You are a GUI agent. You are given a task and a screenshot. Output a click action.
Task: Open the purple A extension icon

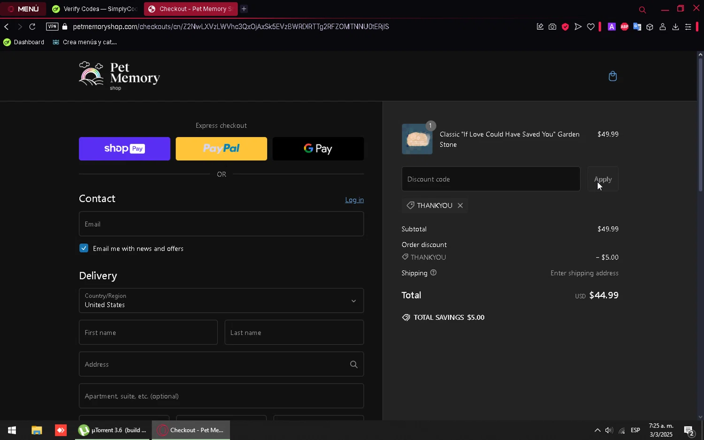[x=612, y=27]
